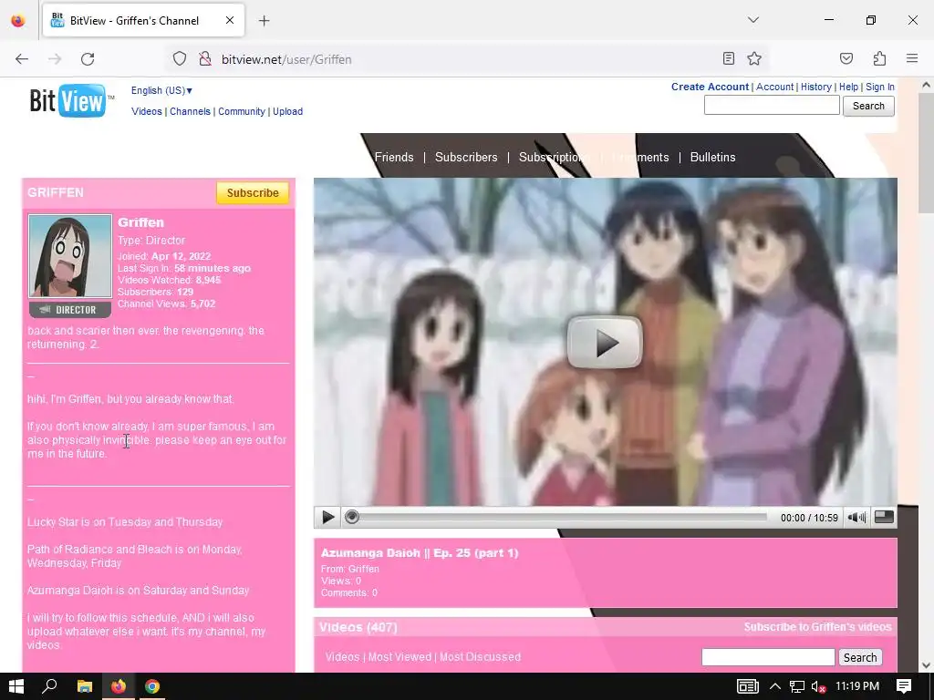Open Google Chrome from the taskbar

tap(152, 686)
